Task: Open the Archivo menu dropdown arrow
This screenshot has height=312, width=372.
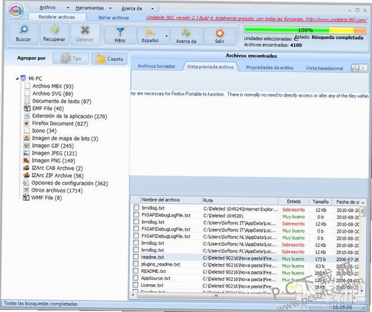Action: [x=68, y=8]
